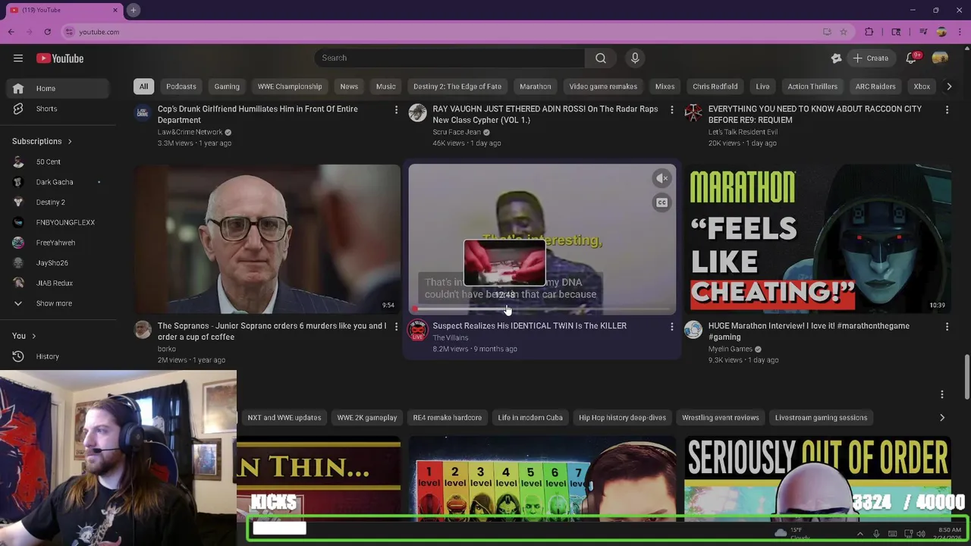This screenshot has width=971, height=546.
Task: Click the search magnifier button
Action: [x=601, y=58]
